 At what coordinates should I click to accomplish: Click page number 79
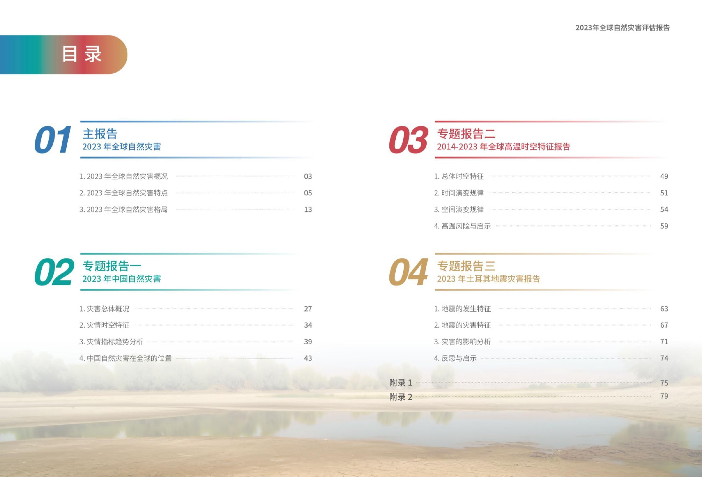click(x=664, y=396)
